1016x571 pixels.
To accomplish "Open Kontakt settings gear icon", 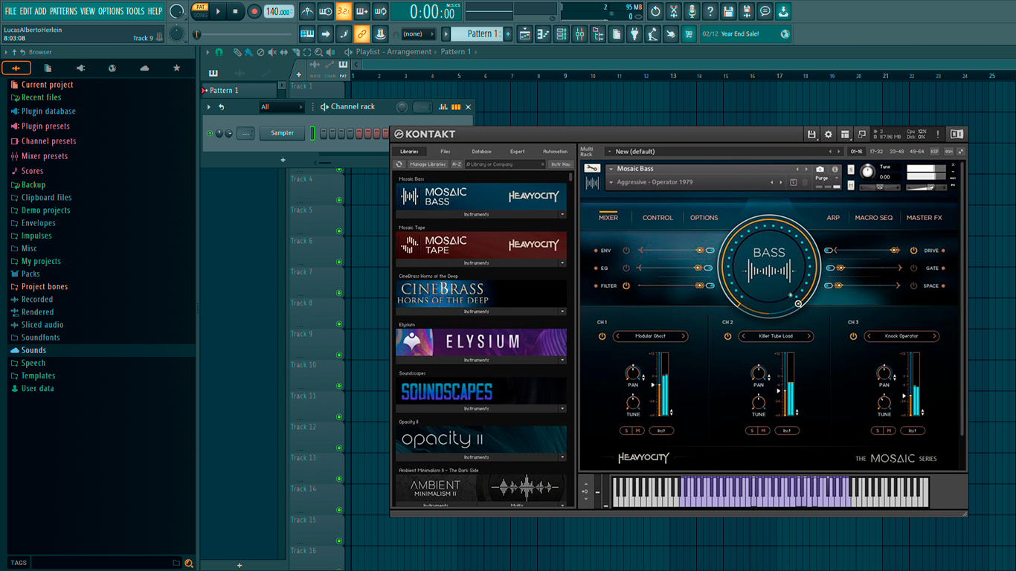I will 829,135.
